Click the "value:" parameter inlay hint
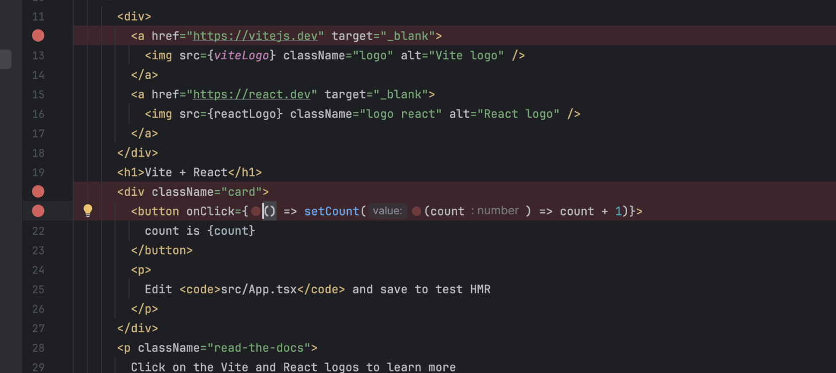836x373 pixels. (x=387, y=211)
